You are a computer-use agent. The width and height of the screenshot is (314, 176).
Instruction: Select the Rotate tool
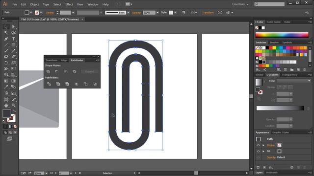6,63
